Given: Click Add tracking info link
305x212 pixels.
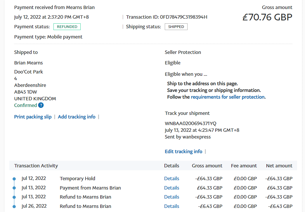Looking at the screenshot, I should coord(77,117).
